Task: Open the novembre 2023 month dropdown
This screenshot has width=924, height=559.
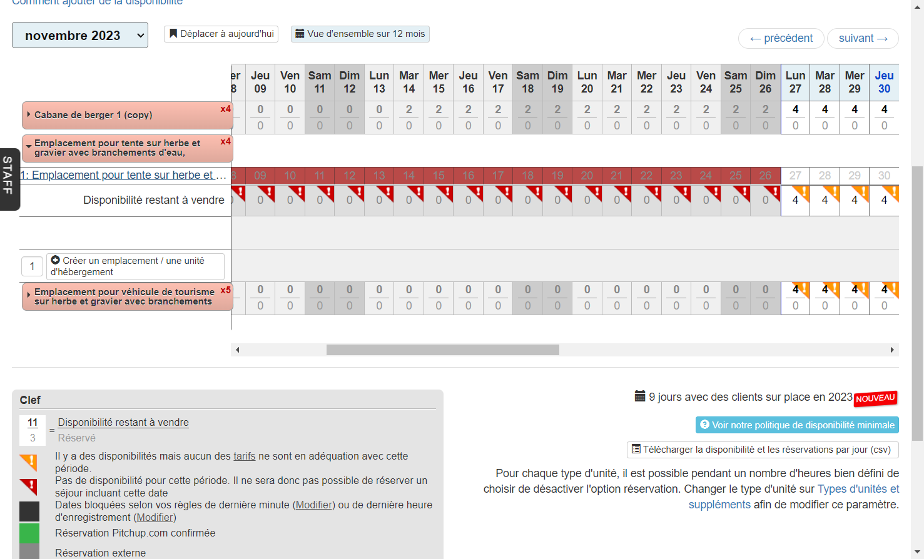Action: point(80,36)
